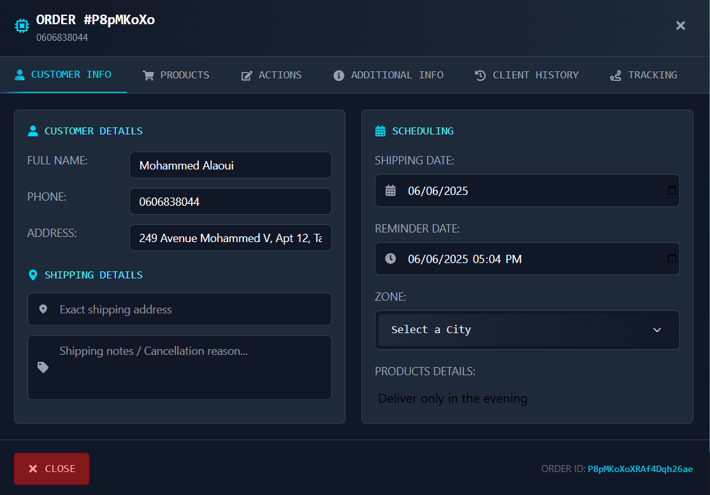
Task: Click the Shipping Details location marker icon
Action: coord(33,275)
